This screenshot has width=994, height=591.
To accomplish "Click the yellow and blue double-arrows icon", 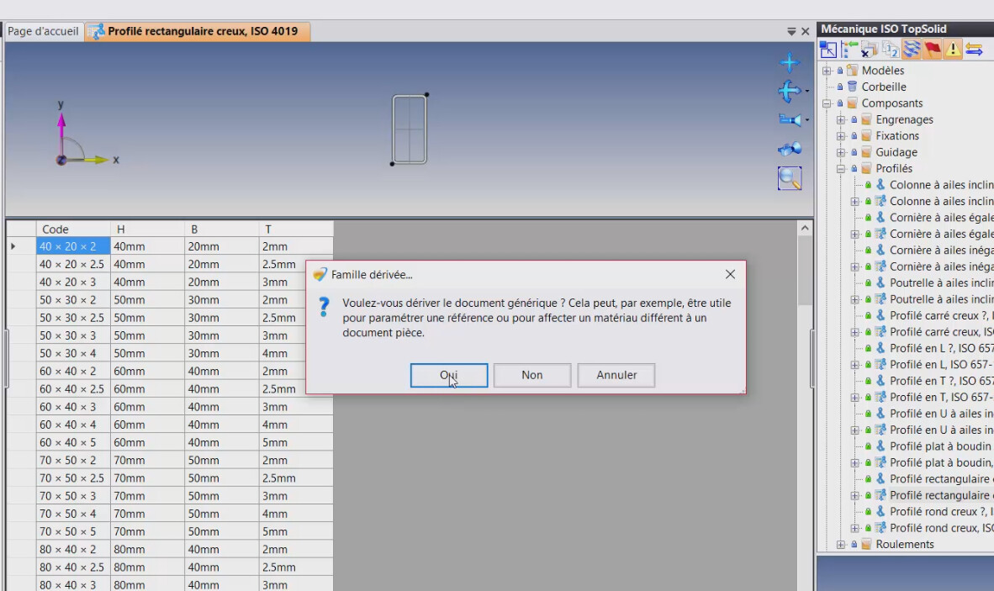I will pyautogui.click(x=974, y=50).
